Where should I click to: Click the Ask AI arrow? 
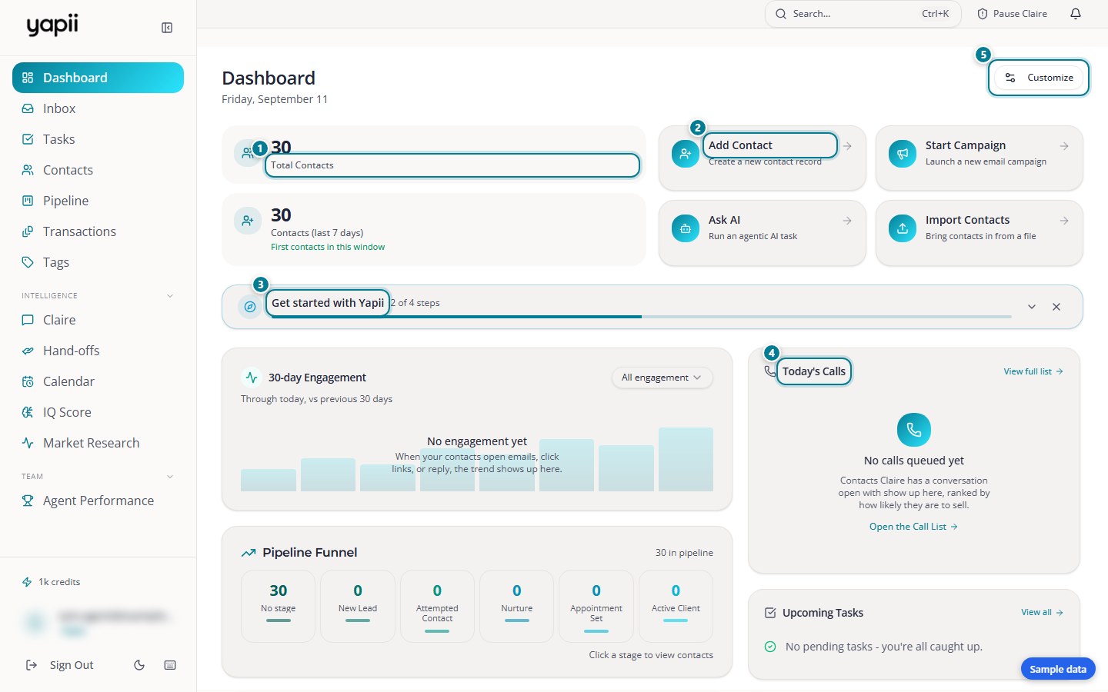847,221
